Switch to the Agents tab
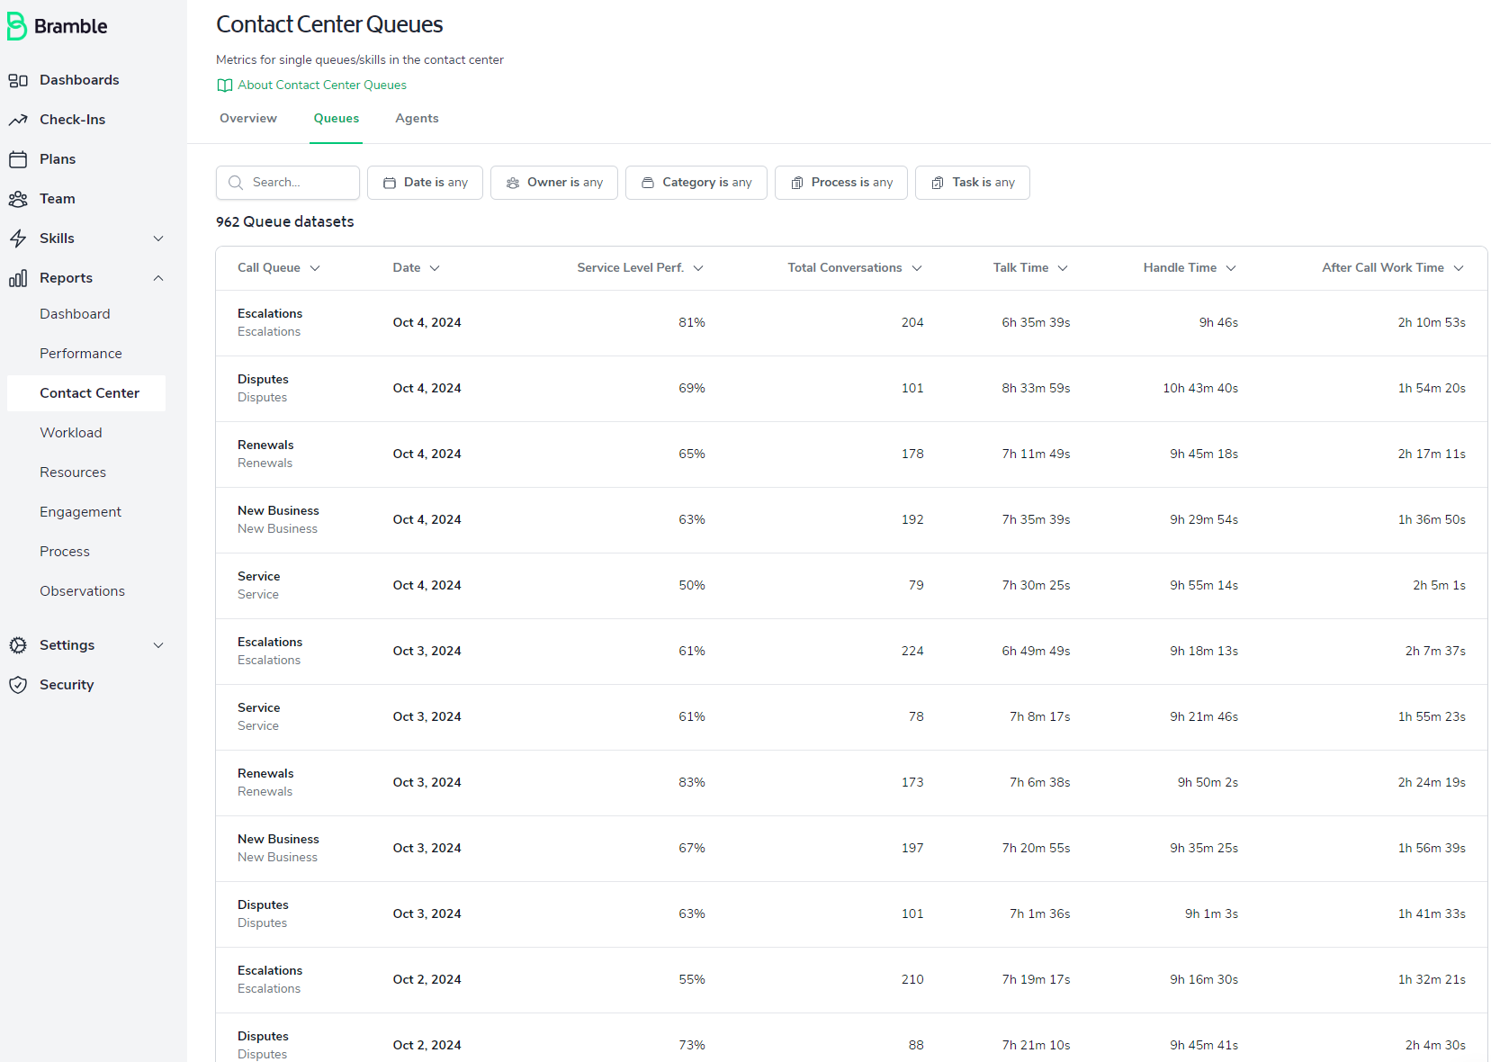This screenshot has width=1491, height=1062. coord(417,119)
